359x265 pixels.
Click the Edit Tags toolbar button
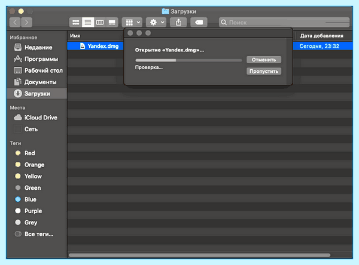[x=199, y=23]
